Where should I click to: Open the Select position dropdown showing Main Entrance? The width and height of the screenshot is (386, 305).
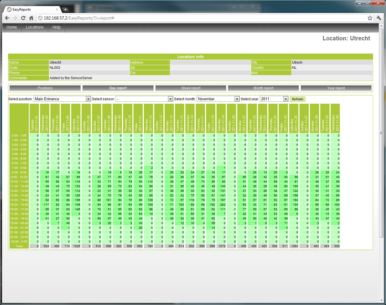[x=88, y=99]
